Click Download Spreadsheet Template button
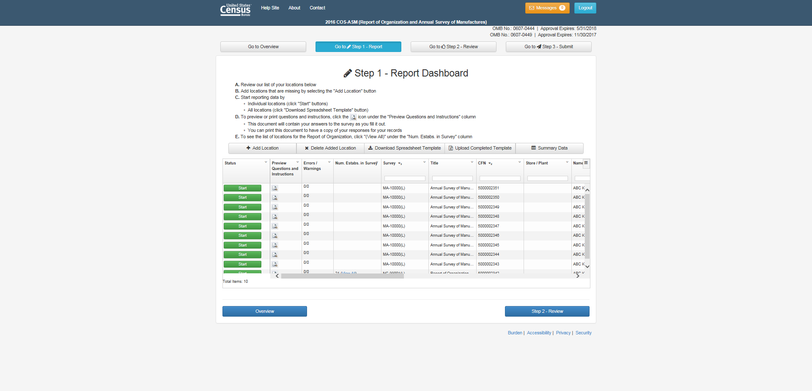The image size is (812, 391). coord(404,148)
